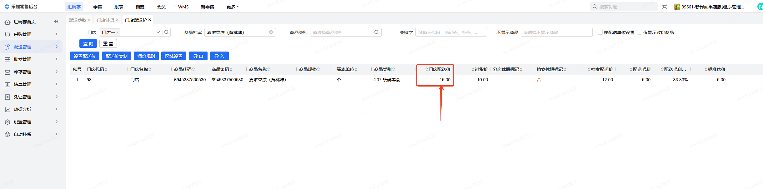This screenshot has width=763, height=189.
Task: Click the green N user icon
Action: click(x=760, y=7)
